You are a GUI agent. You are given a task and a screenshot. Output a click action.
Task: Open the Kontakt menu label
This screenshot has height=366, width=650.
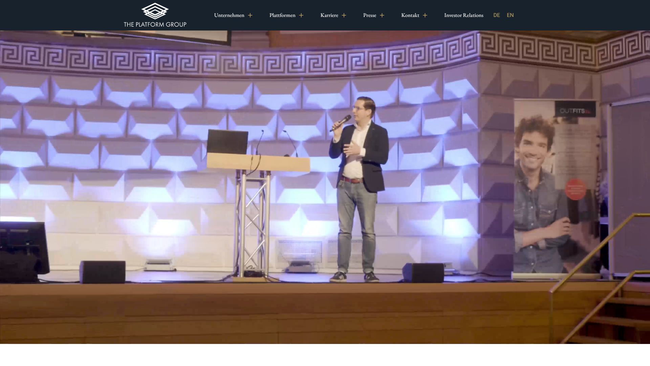(x=410, y=15)
